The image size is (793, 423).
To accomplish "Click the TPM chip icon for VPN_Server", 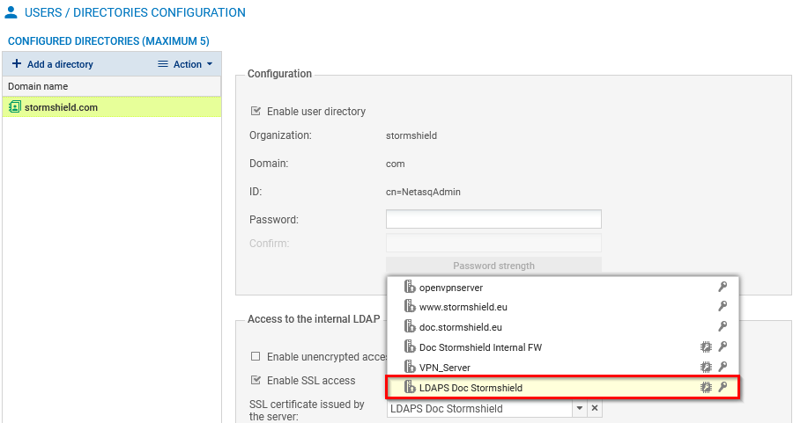I will click(x=705, y=367).
